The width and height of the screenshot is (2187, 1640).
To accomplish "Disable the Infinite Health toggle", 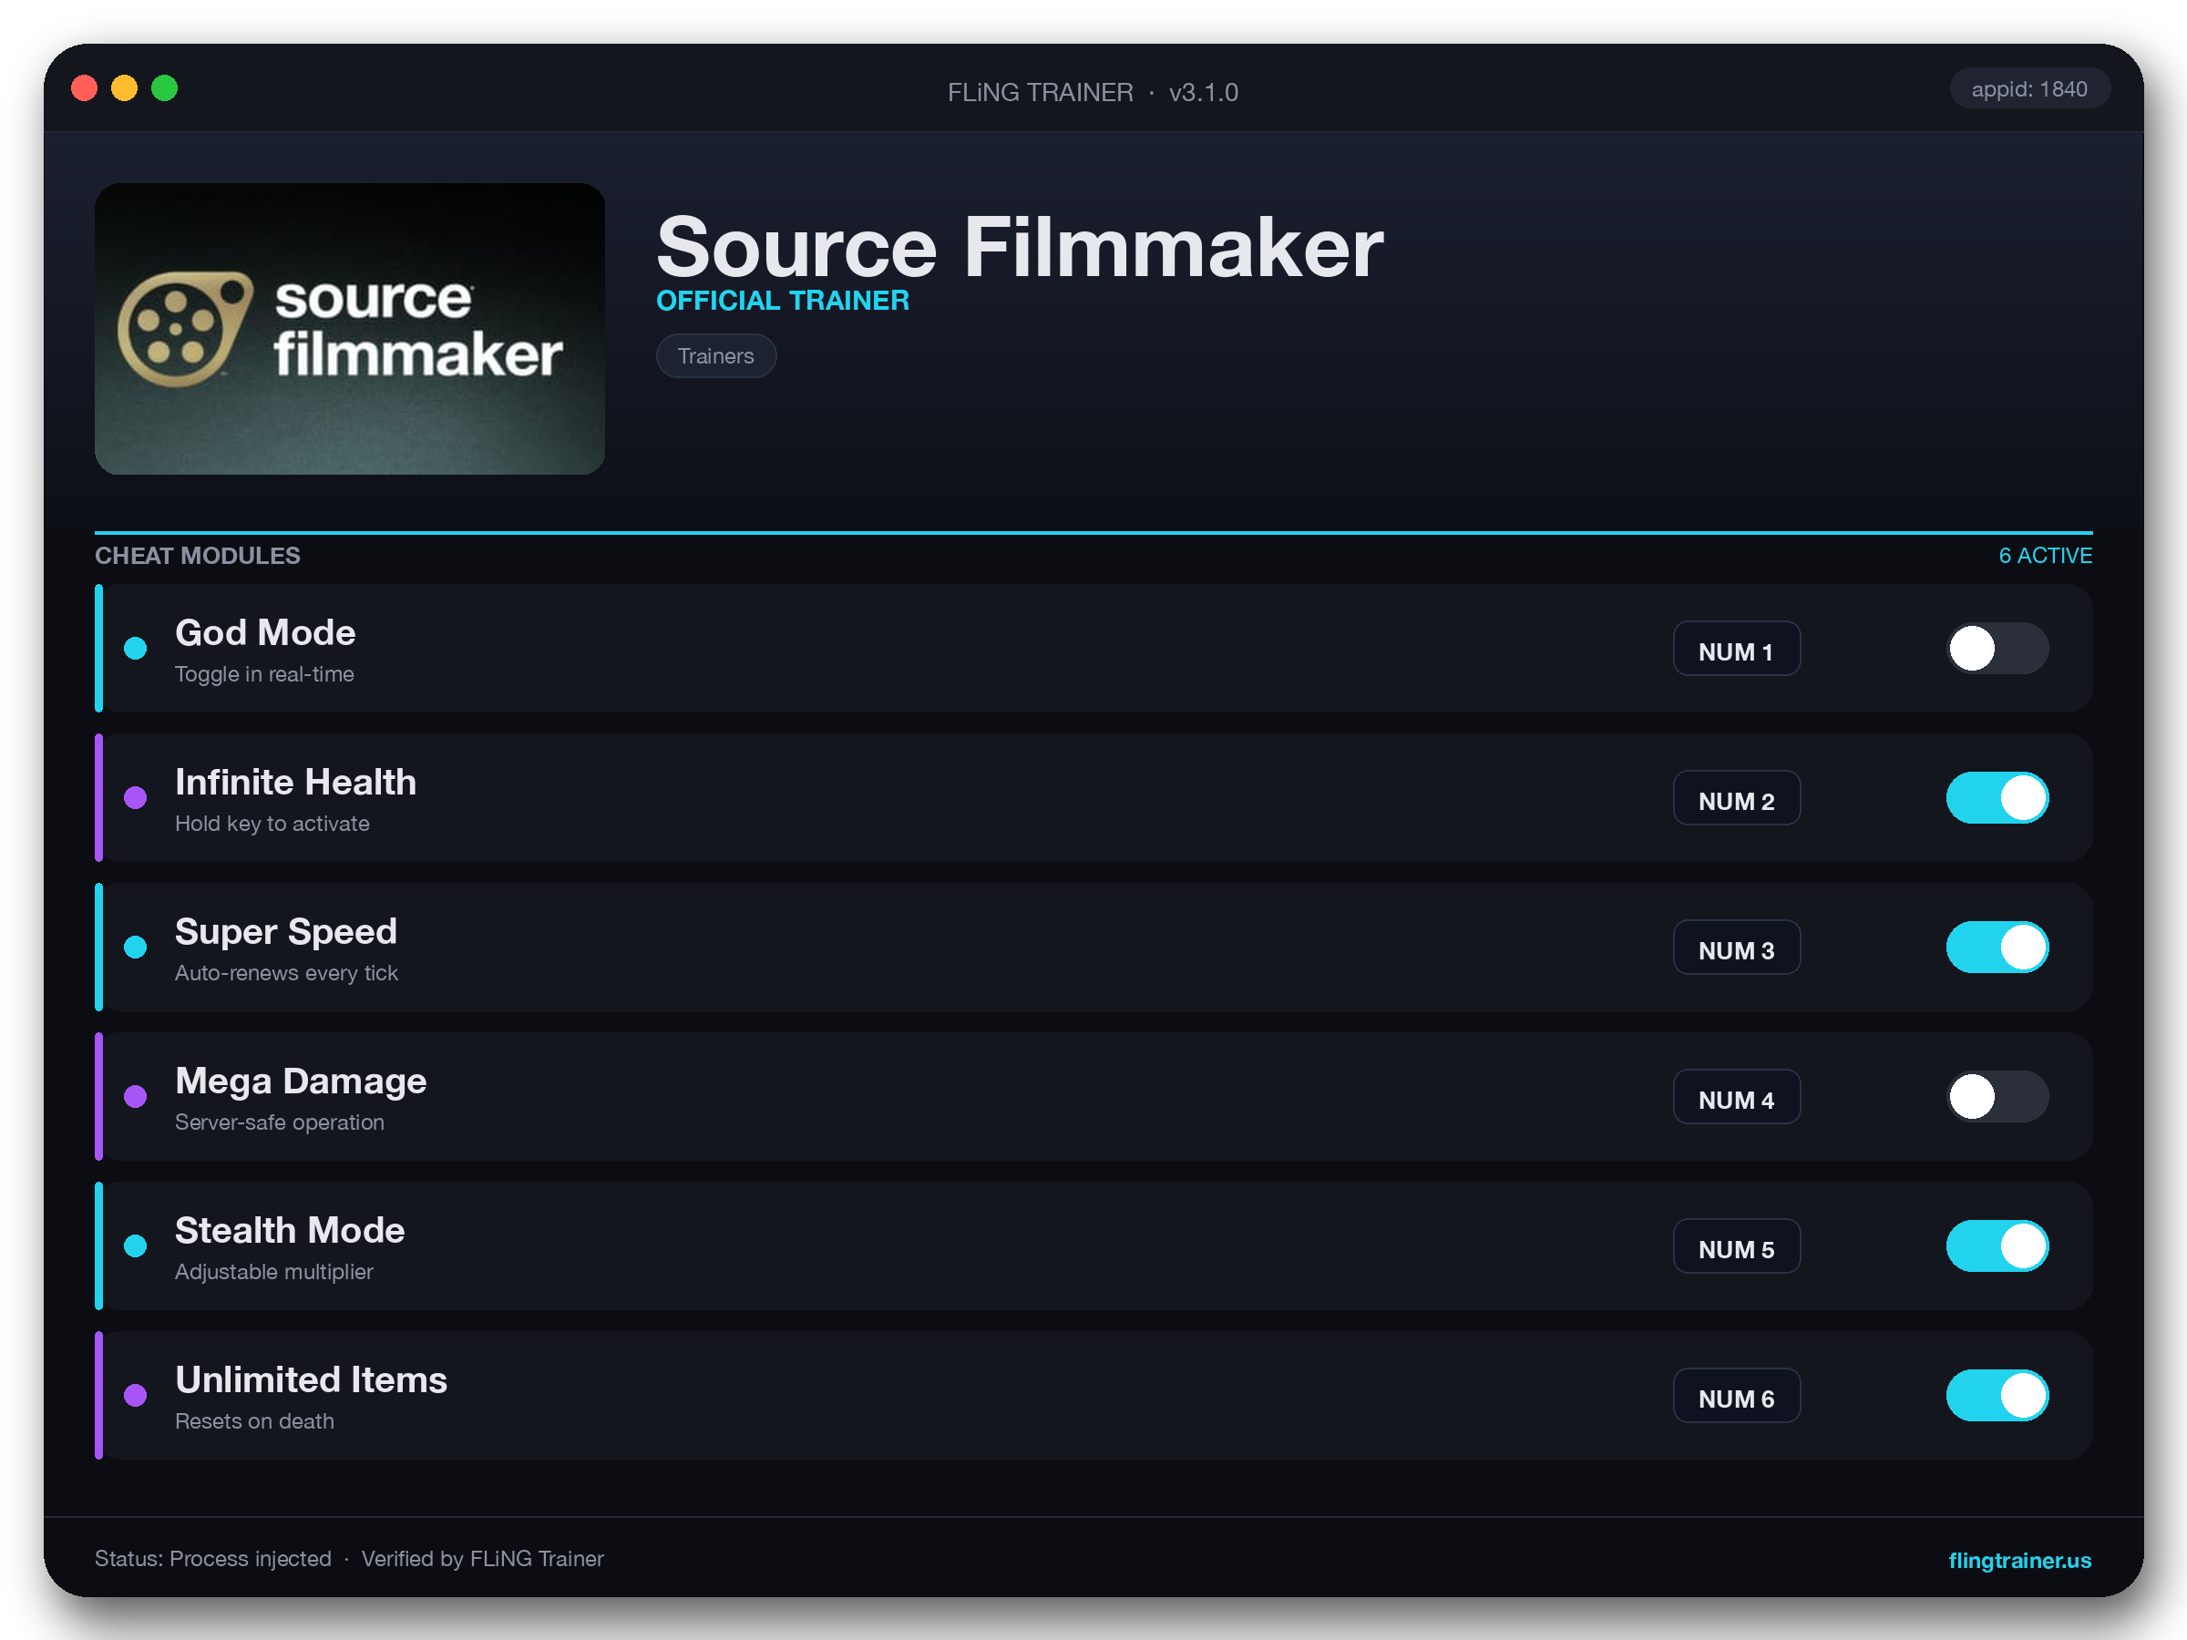I will [1997, 798].
